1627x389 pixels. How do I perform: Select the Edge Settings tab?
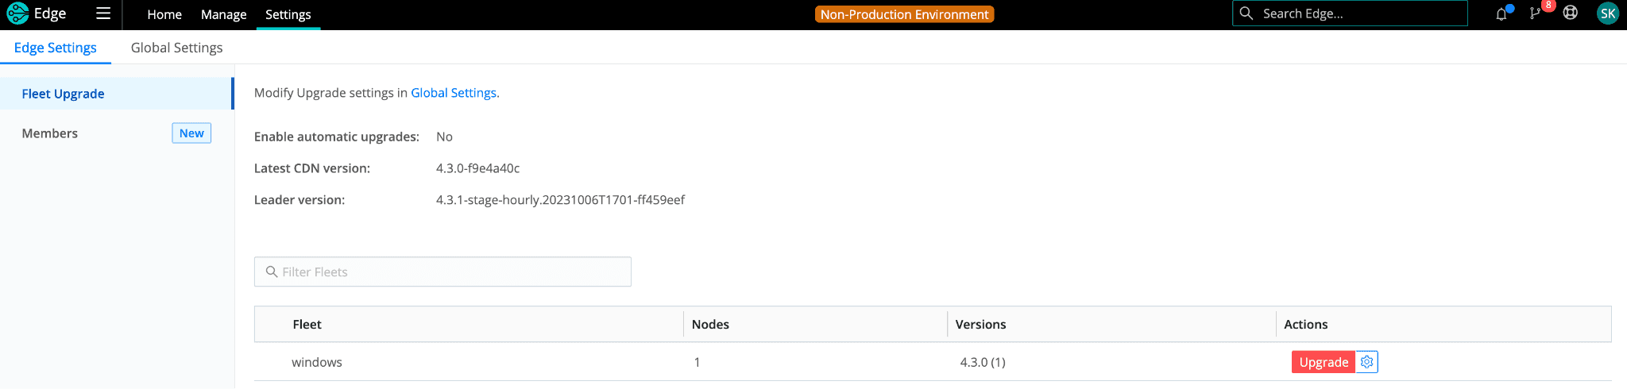pos(56,48)
